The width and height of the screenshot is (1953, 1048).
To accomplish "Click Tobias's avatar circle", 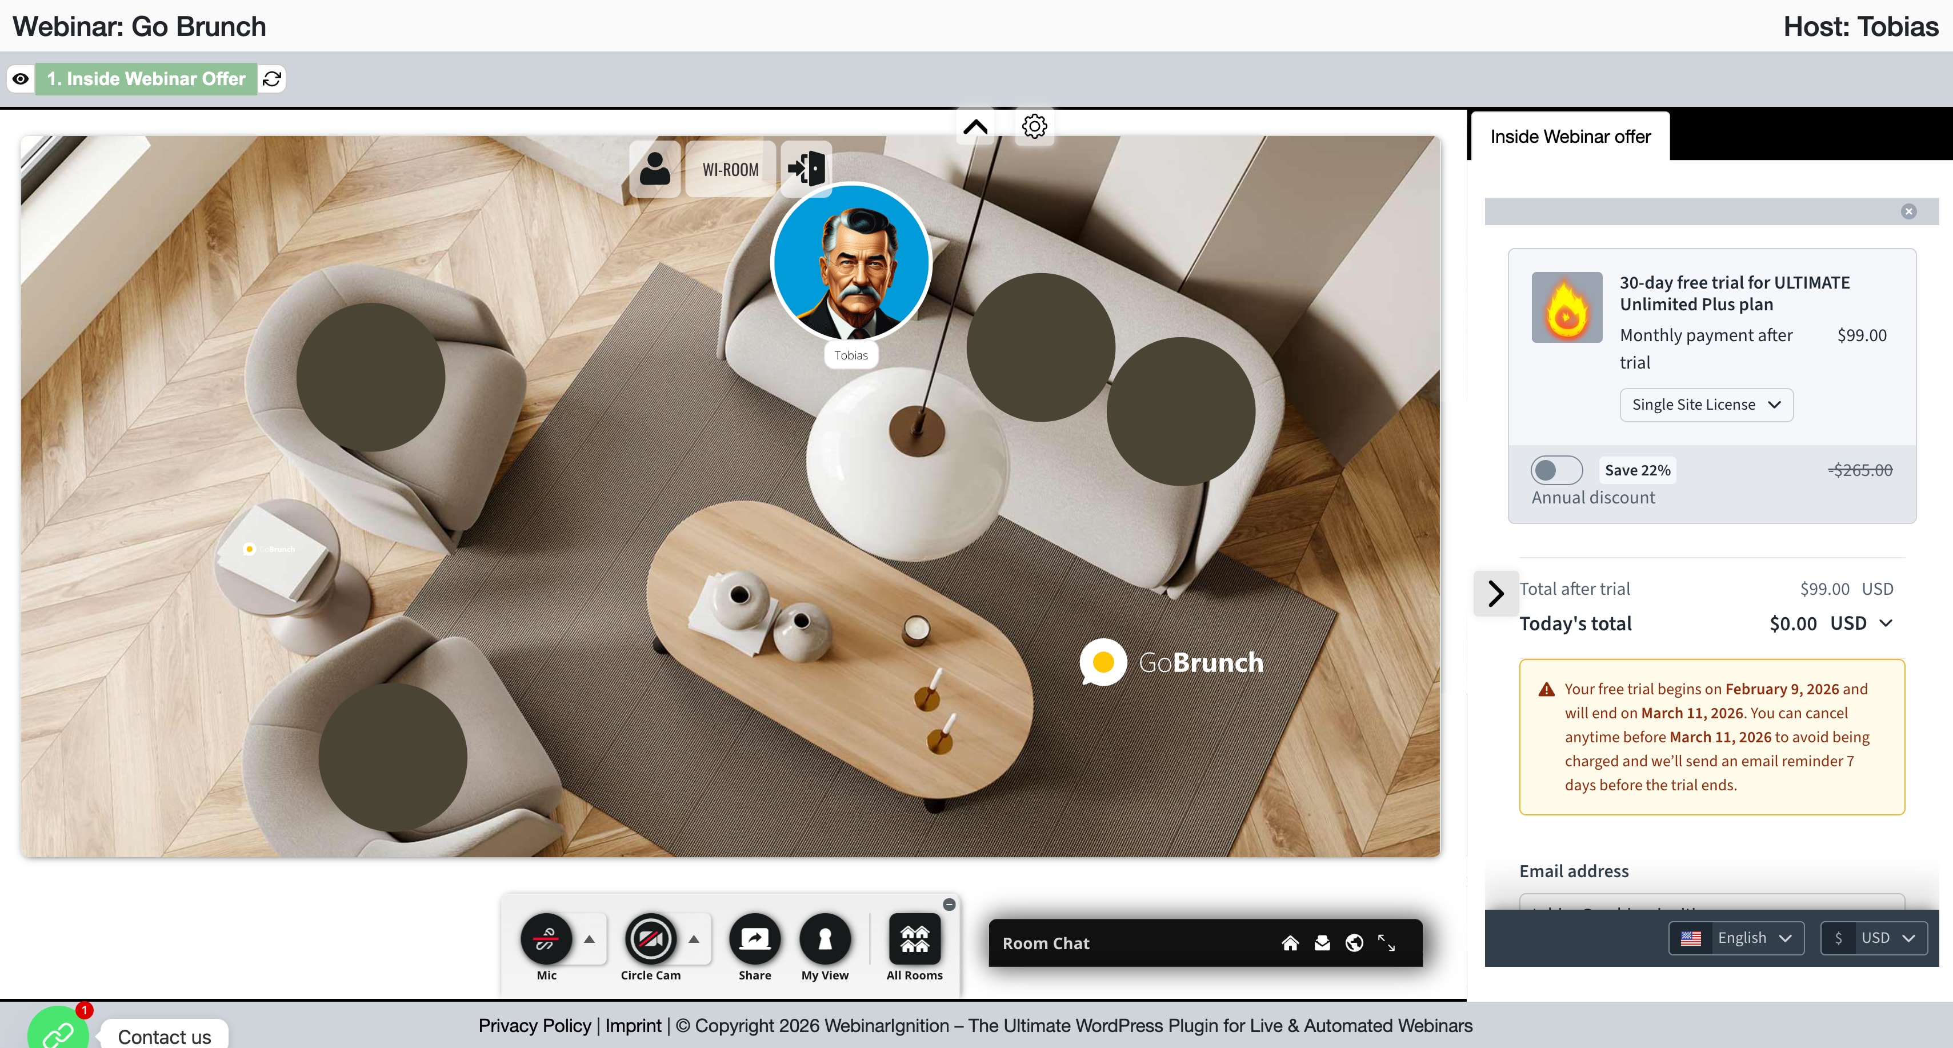I will click(x=851, y=262).
